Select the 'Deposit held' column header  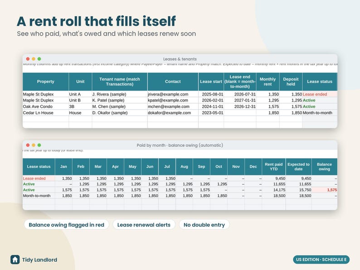[x=291, y=82]
